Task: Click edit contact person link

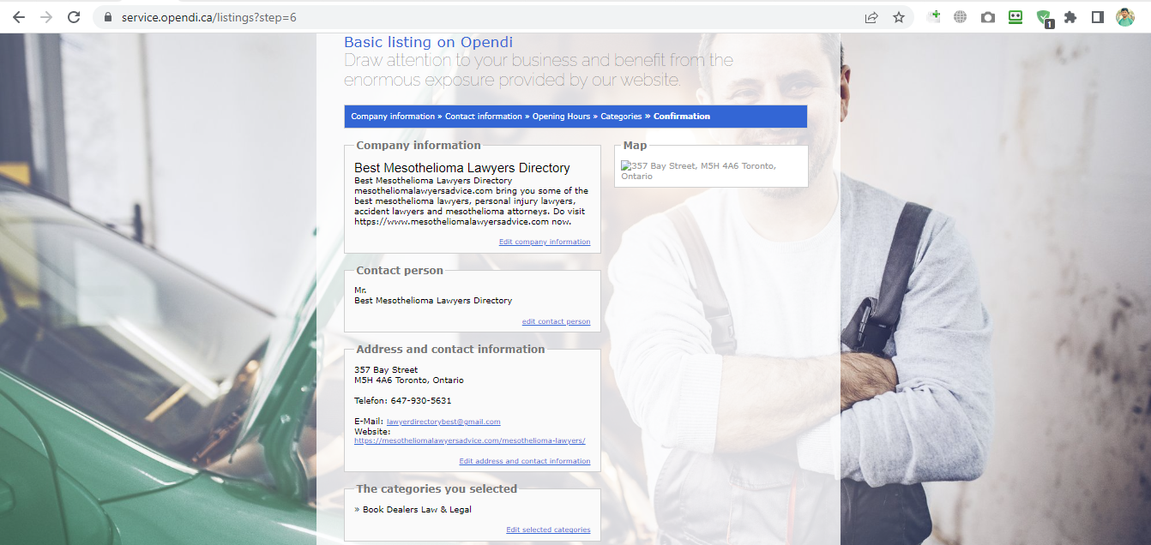Action: pyautogui.click(x=556, y=322)
